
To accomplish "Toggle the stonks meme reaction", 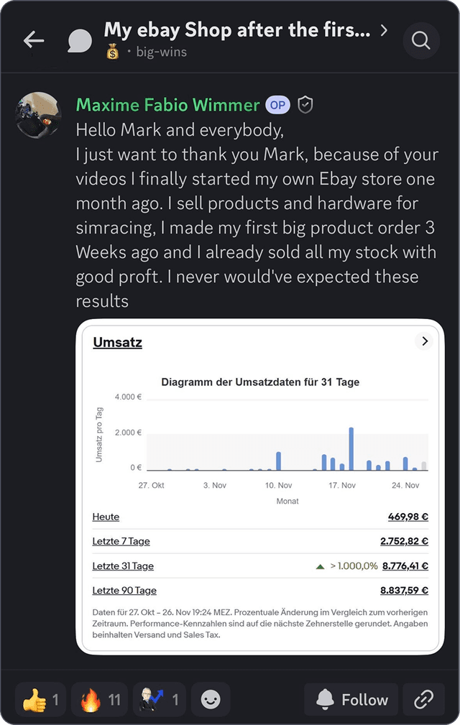I will point(158,699).
